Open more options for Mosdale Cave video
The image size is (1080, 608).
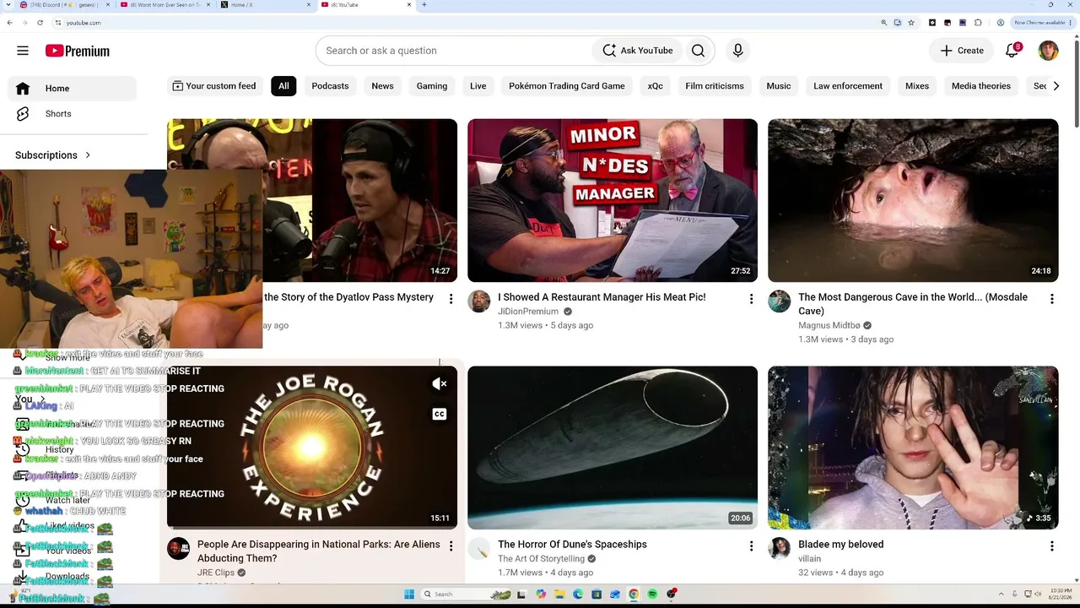click(1051, 299)
